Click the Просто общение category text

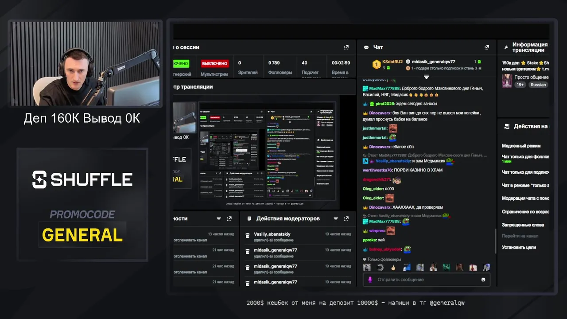pyautogui.click(x=532, y=78)
